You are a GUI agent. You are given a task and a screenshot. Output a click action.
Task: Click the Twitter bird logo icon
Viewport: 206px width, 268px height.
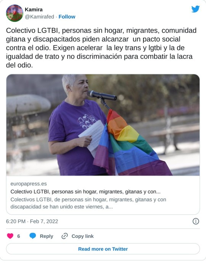pyautogui.click(x=195, y=9)
